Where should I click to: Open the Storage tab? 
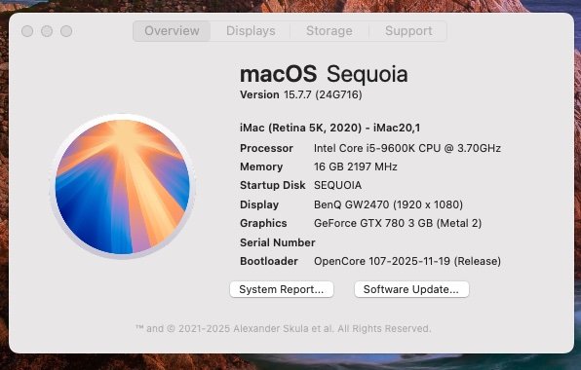(x=329, y=31)
